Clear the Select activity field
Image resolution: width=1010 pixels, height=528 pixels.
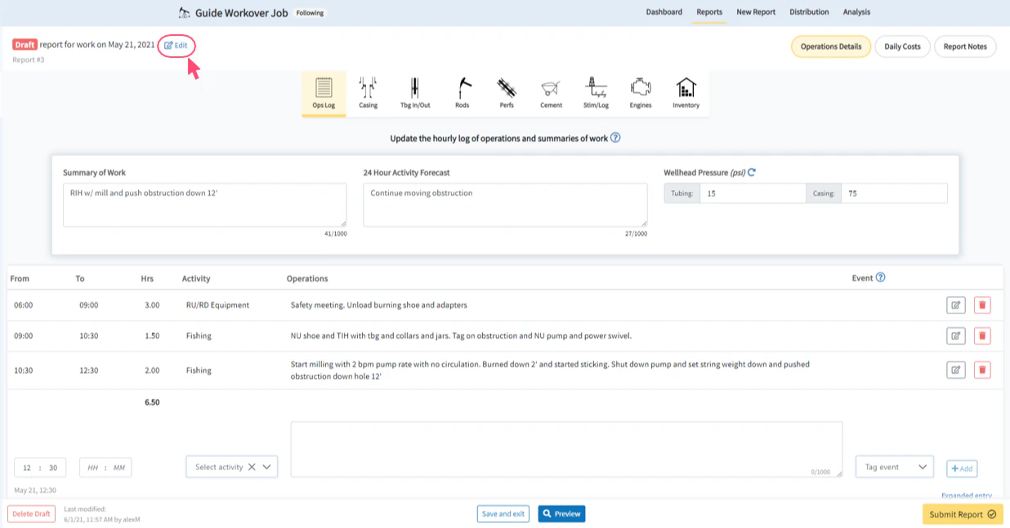(x=252, y=467)
